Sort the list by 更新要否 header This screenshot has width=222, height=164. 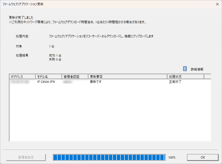point(127,76)
